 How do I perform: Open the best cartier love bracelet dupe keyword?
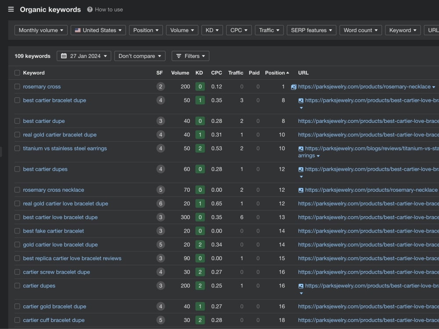point(60,218)
